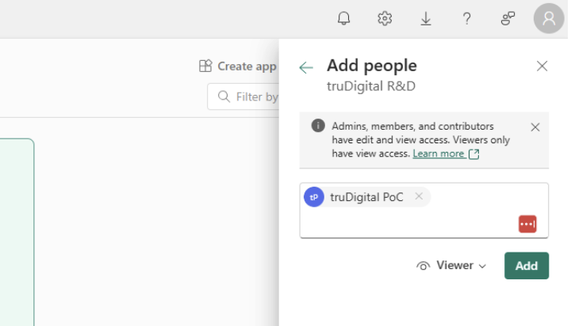Image resolution: width=571 pixels, height=326 pixels.
Task: Open the notifications bell
Action: click(x=343, y=18)
